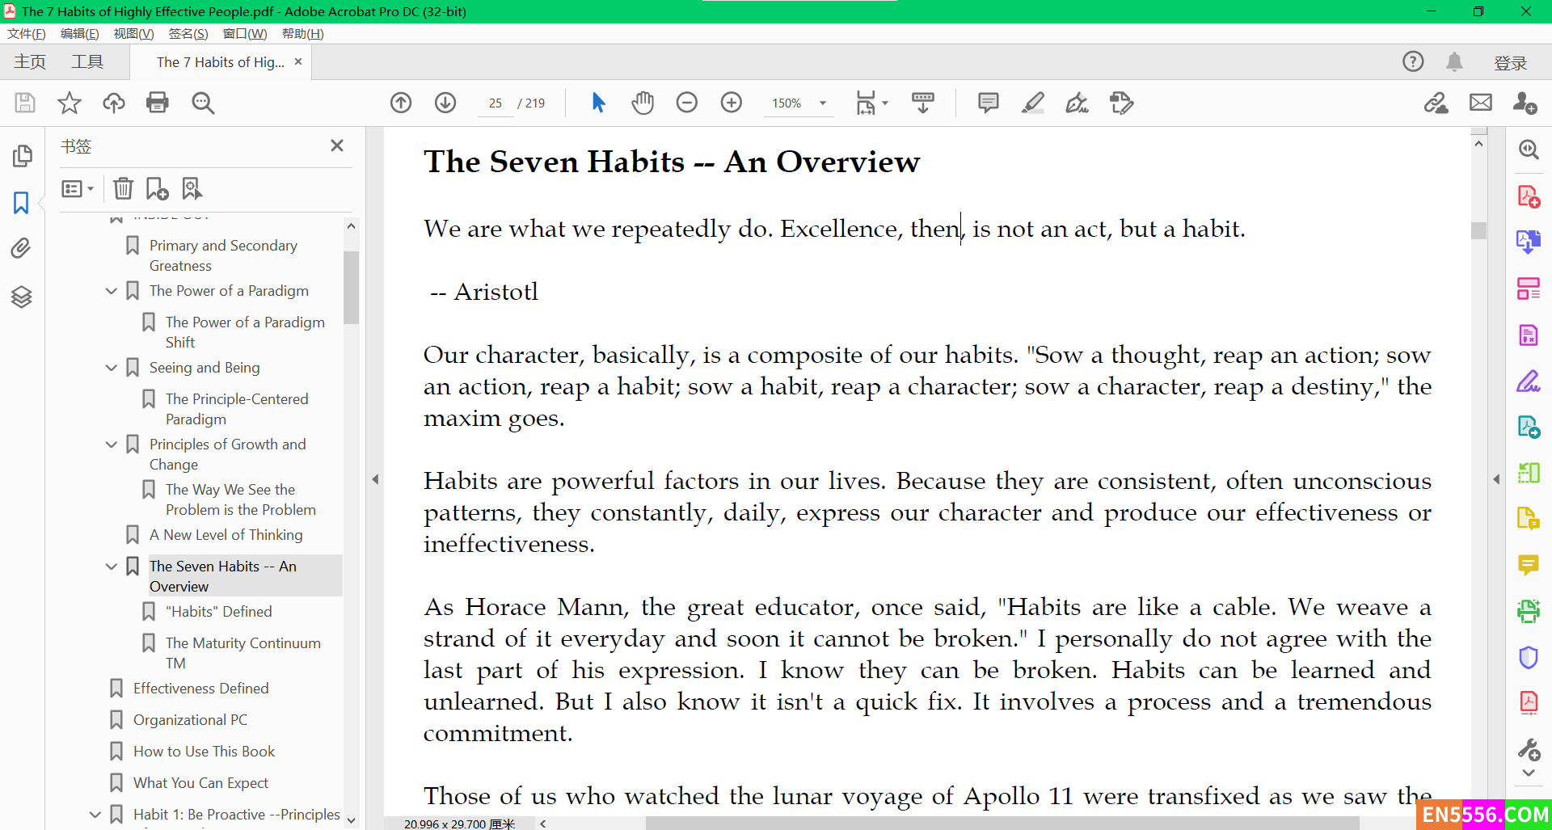Add a sticky note comment
1552x830 pixels.
pyautogui.click(x=988, y=103)
